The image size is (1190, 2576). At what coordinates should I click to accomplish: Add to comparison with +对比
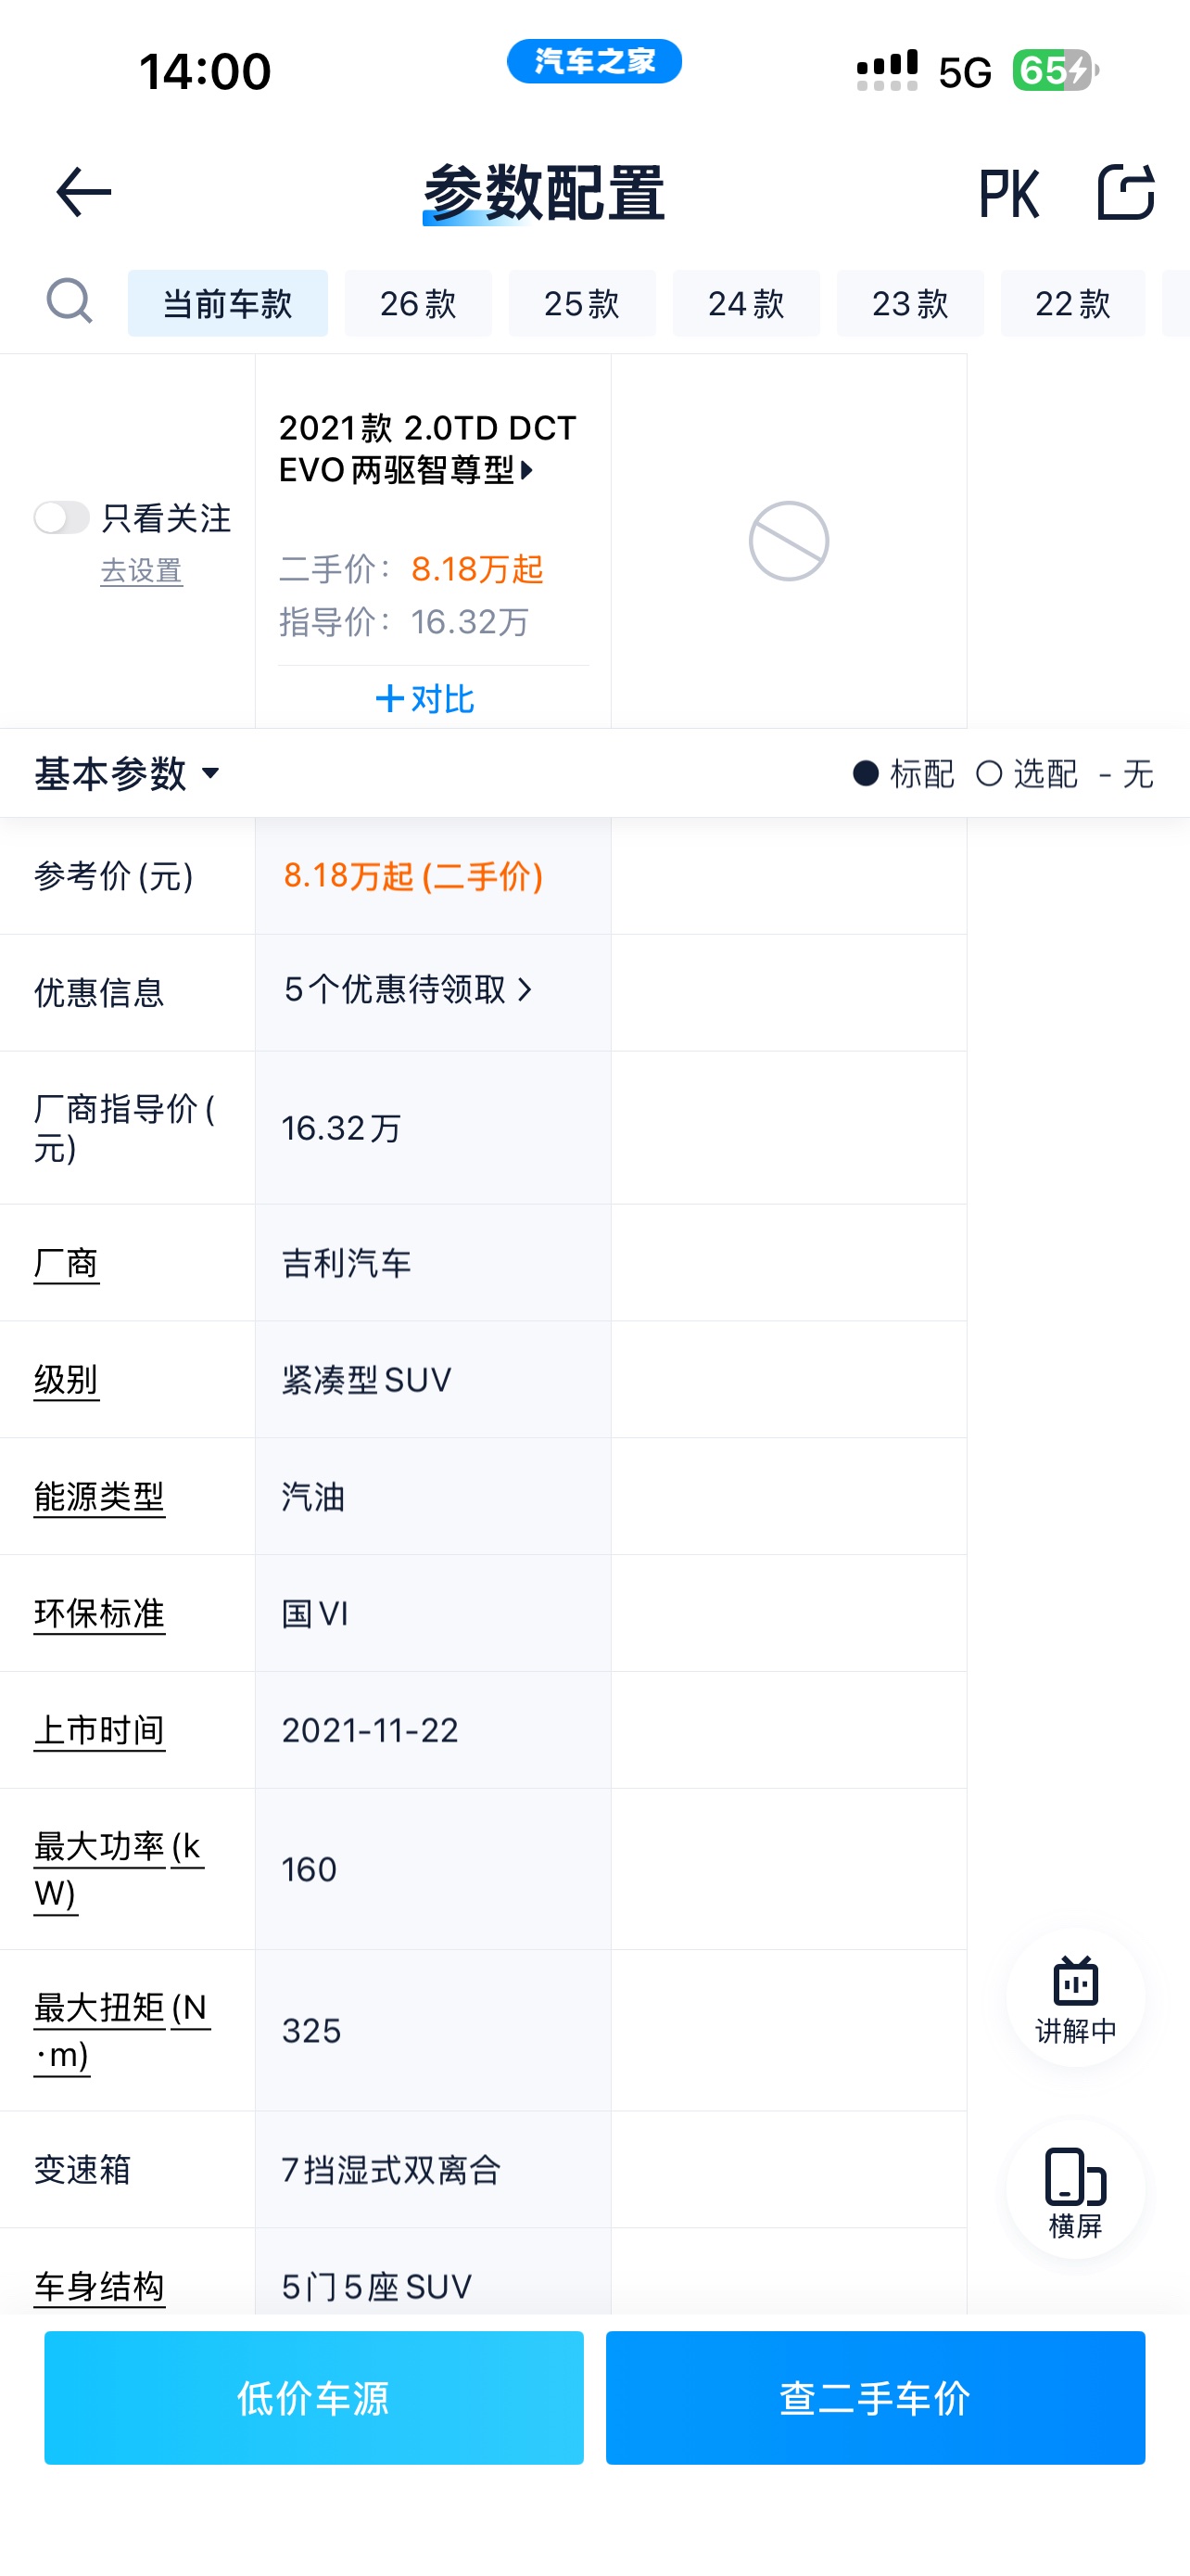[x=424, y=698]
